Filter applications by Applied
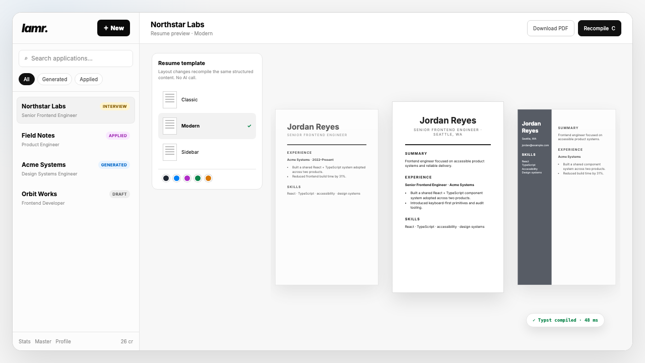The height and width of the screenshot is (363, 645). tap(89, 79)
